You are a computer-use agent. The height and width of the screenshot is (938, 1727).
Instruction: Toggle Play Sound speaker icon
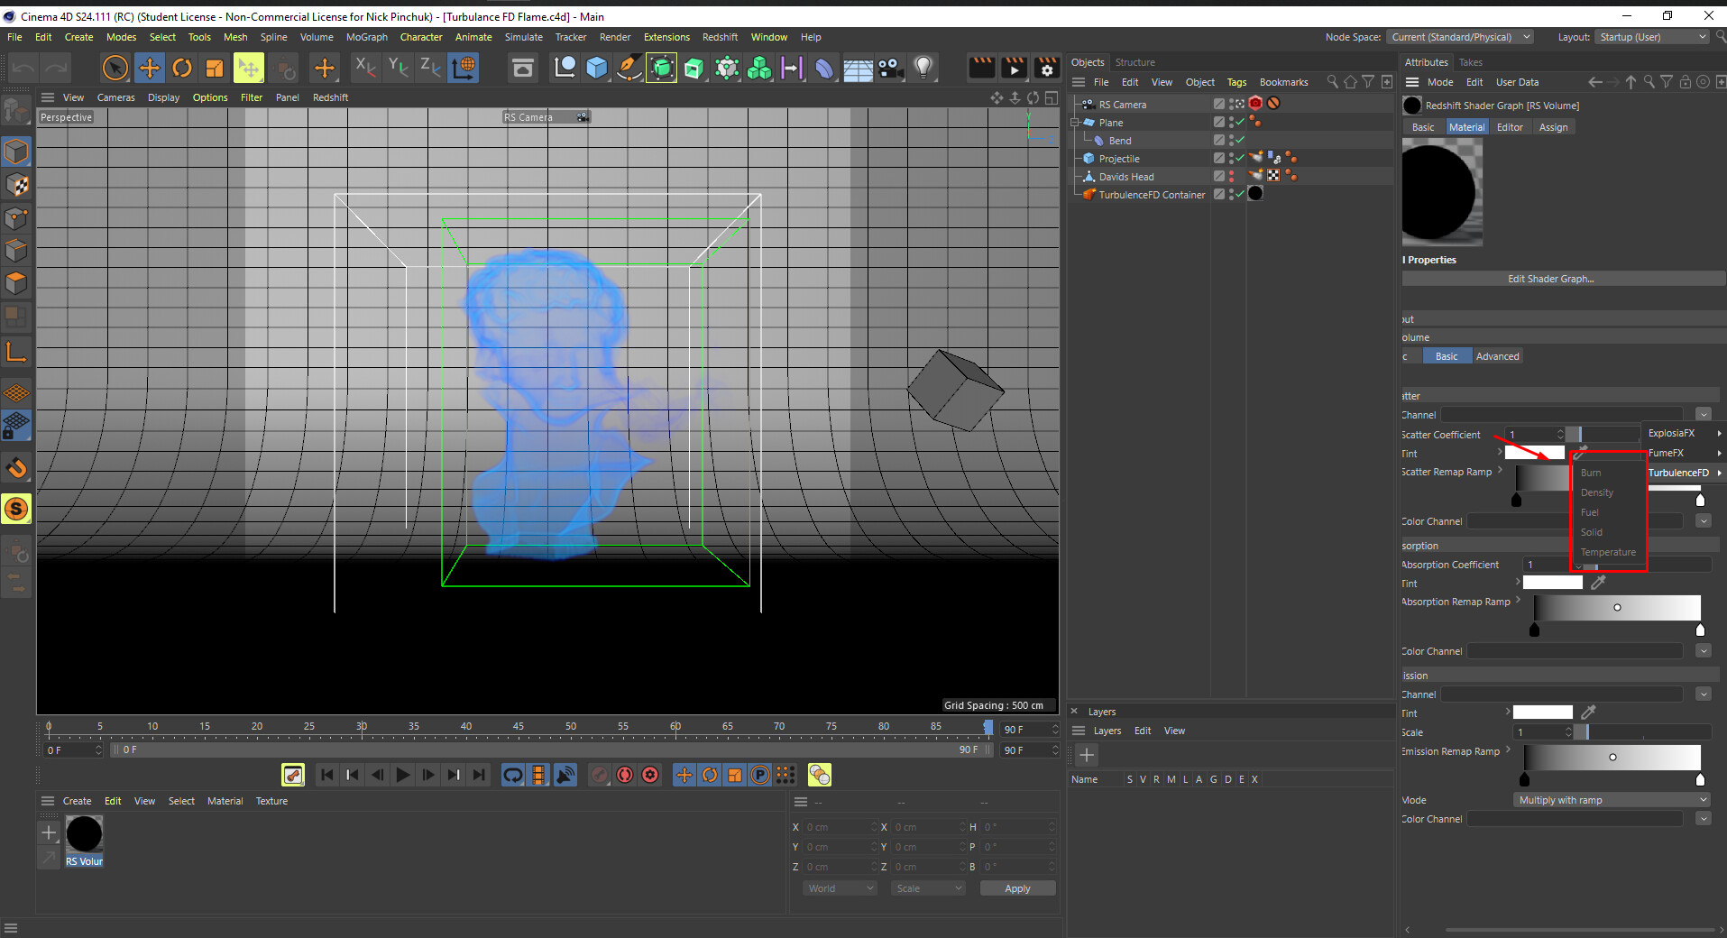565,775
